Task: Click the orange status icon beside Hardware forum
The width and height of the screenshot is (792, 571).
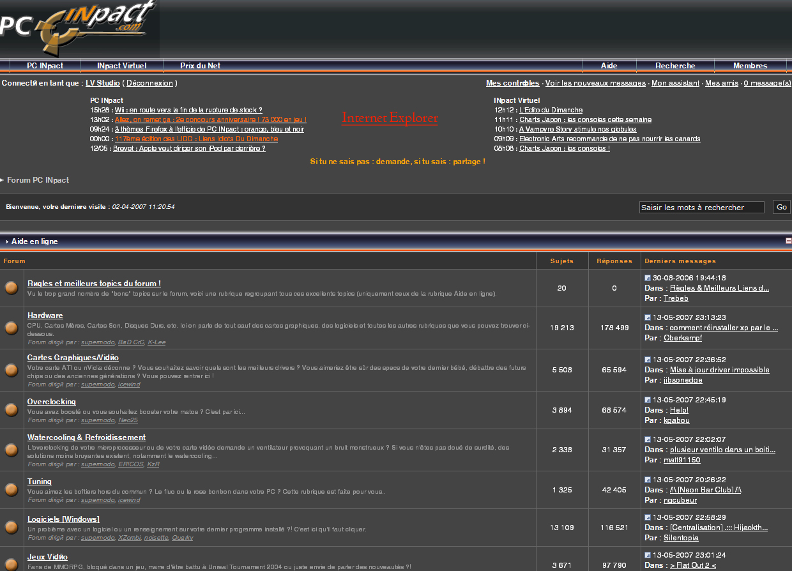Action: [x=11, y=328]
